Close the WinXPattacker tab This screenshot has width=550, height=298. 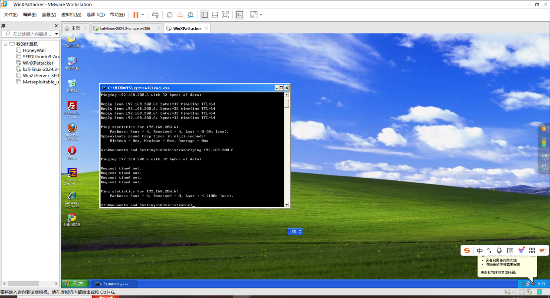tap(206, 28)
